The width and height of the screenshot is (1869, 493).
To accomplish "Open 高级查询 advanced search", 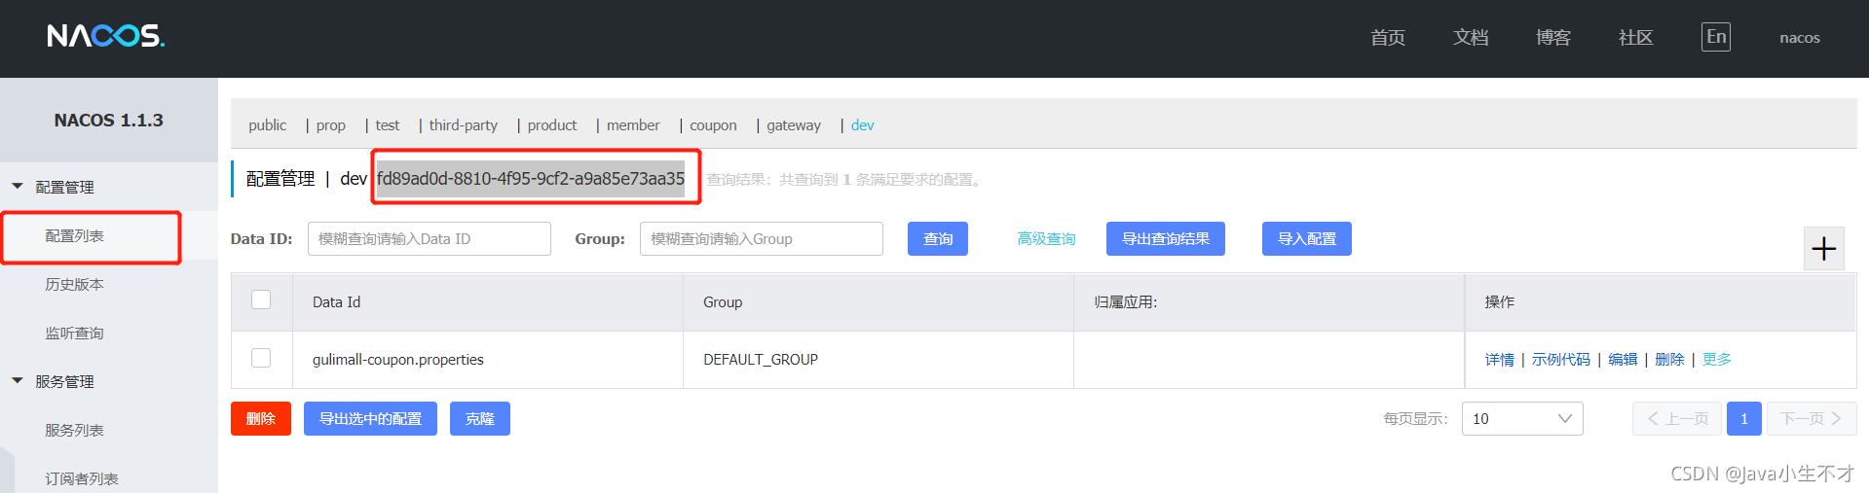I will point(1046,238).
